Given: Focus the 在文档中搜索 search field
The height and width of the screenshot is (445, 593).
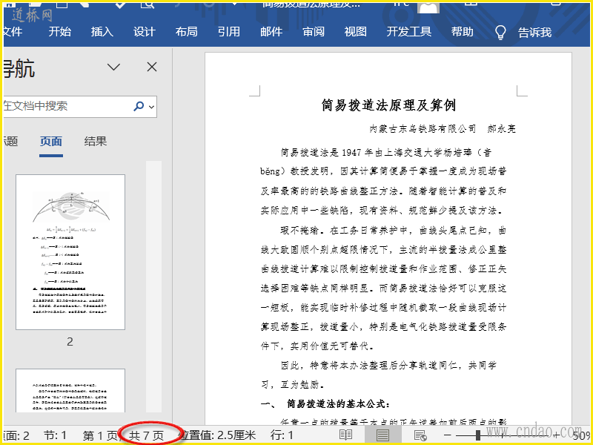Looking at the screenshot, I should point(80,106).
